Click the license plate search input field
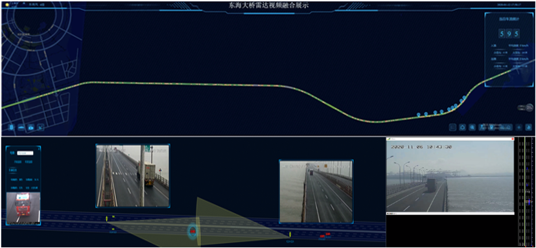 pos(25,153)
